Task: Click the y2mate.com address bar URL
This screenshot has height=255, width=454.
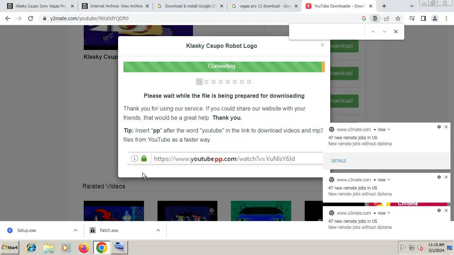Action: click(x=89, y=18)
